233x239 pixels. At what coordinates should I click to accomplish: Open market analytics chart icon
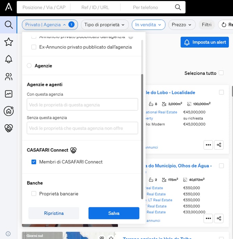tap(8, 94)
